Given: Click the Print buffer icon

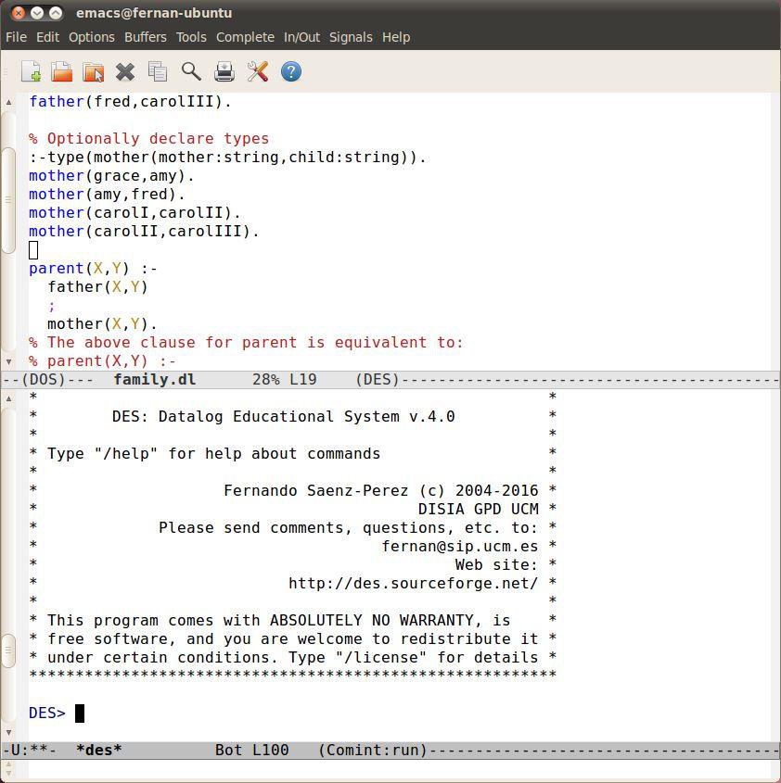Looking at the screenshot, I should (224, 71).
